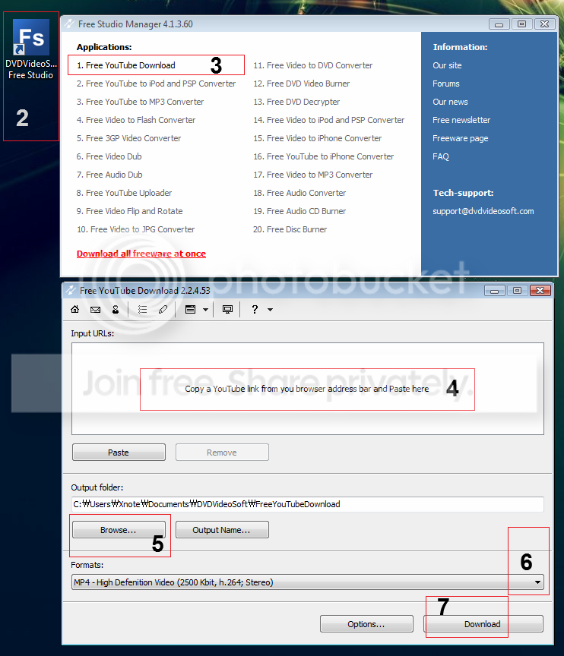
Task: Open Freeware page link
Action: [461, 138]
